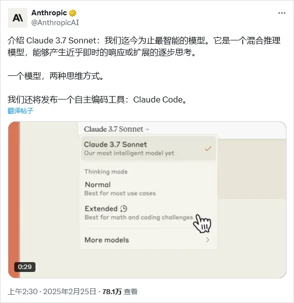Image resolution: width=294 pixels, height=303 pixels.
Task: Open Anthropic profile avatar logo
Action: click(x=18, y=18)
